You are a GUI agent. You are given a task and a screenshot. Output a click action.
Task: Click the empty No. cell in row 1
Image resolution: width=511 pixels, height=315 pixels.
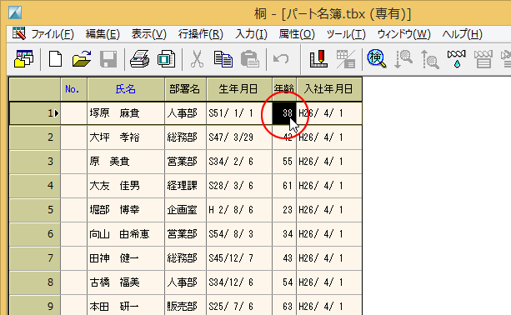coord(73,113)
